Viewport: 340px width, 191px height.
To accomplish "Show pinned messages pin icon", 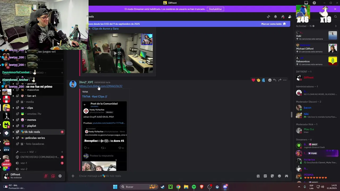I will [x=283, y=17].
